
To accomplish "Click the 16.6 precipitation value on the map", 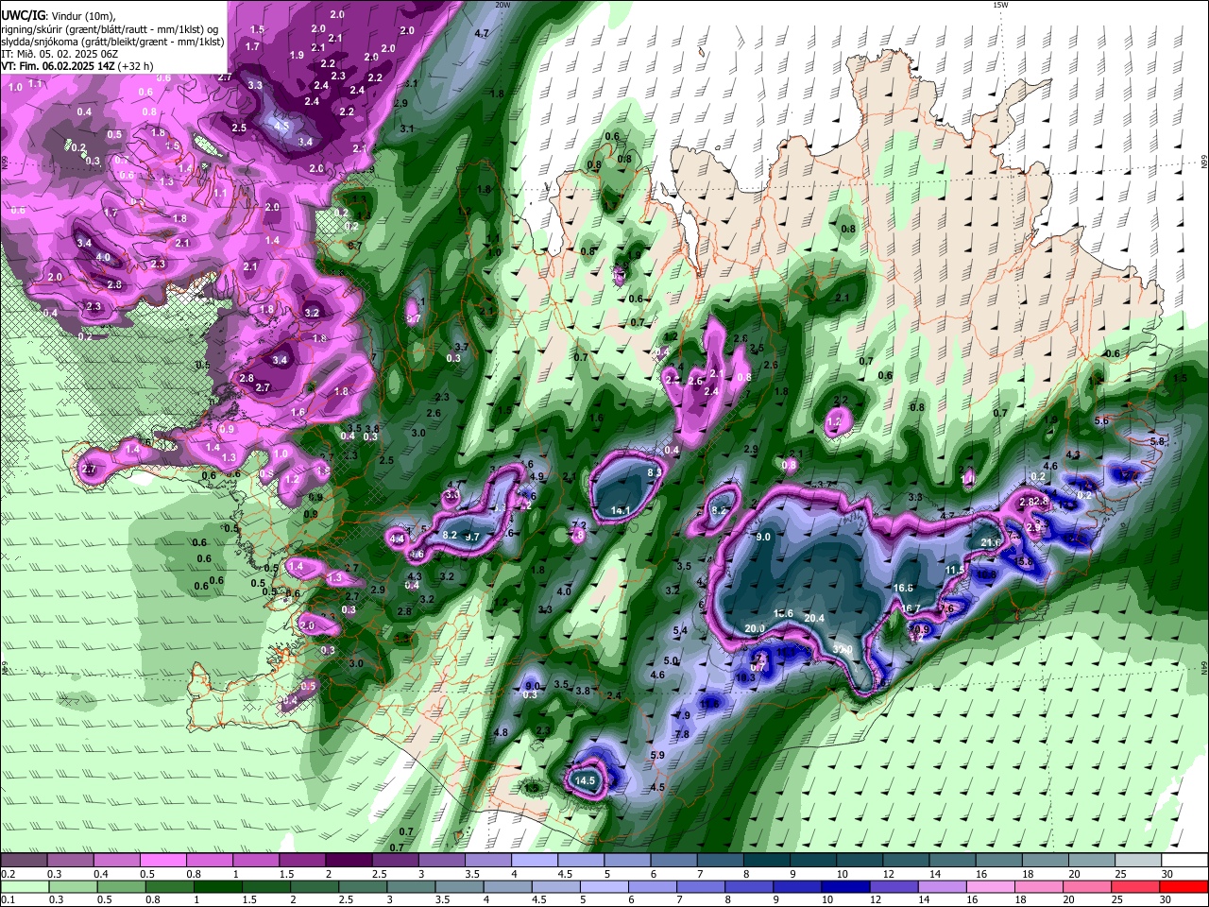I will (x=903, y=589).
